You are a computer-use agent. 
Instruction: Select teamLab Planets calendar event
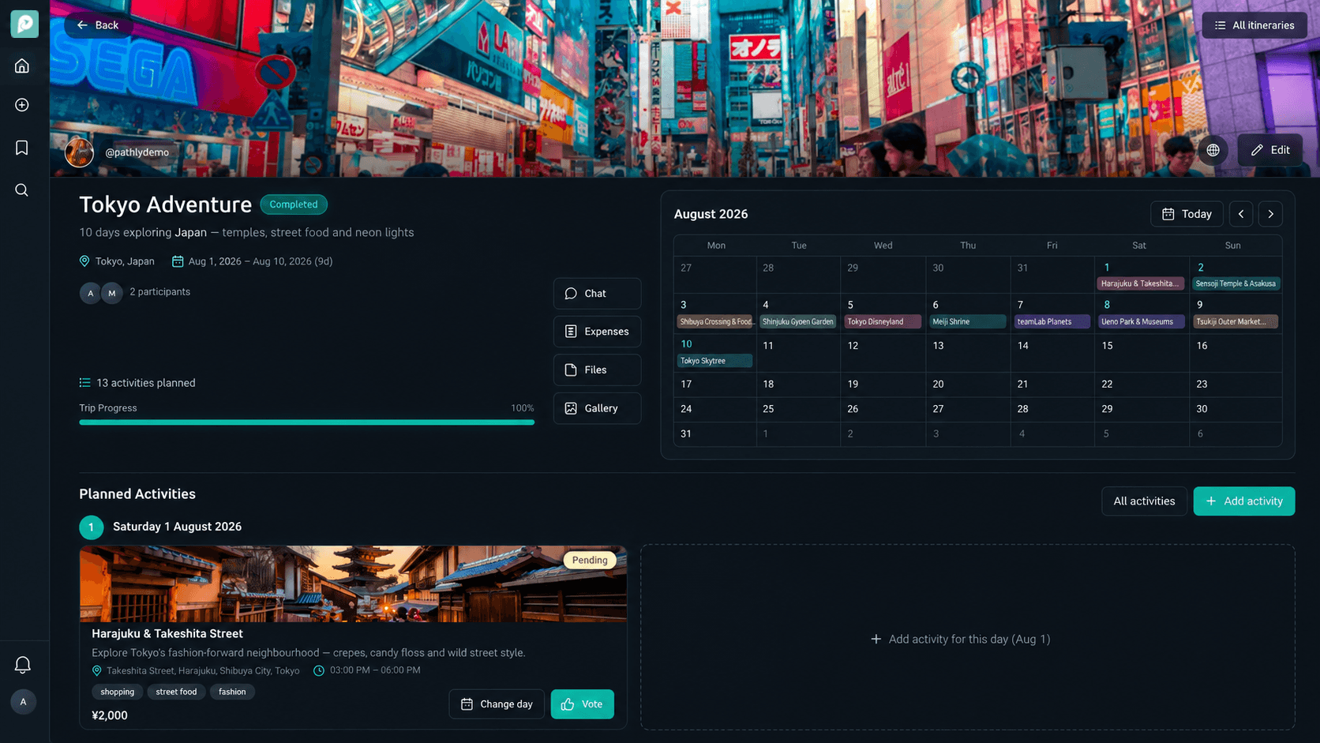pyautogui.click(x=1052, y=321)
